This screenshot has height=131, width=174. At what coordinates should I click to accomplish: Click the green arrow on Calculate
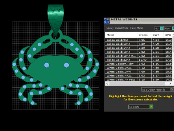pyautogui.click(x=151, y=107)
